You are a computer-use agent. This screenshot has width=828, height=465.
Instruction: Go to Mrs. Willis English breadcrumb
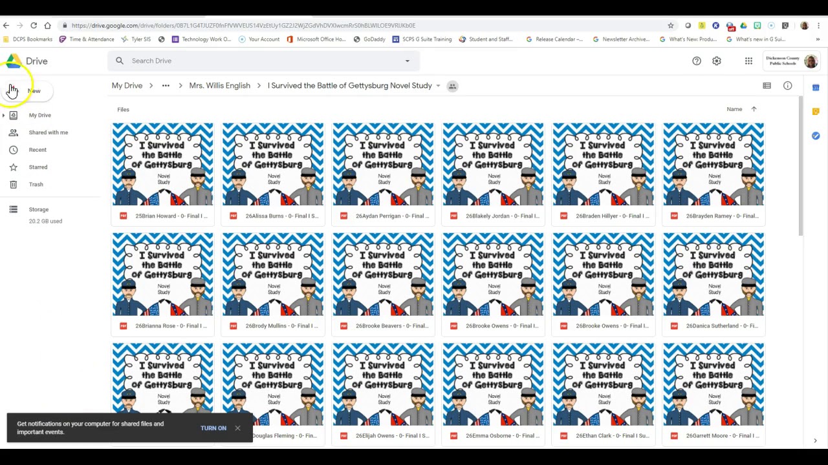pyautogui.click(x=219, y=85)
